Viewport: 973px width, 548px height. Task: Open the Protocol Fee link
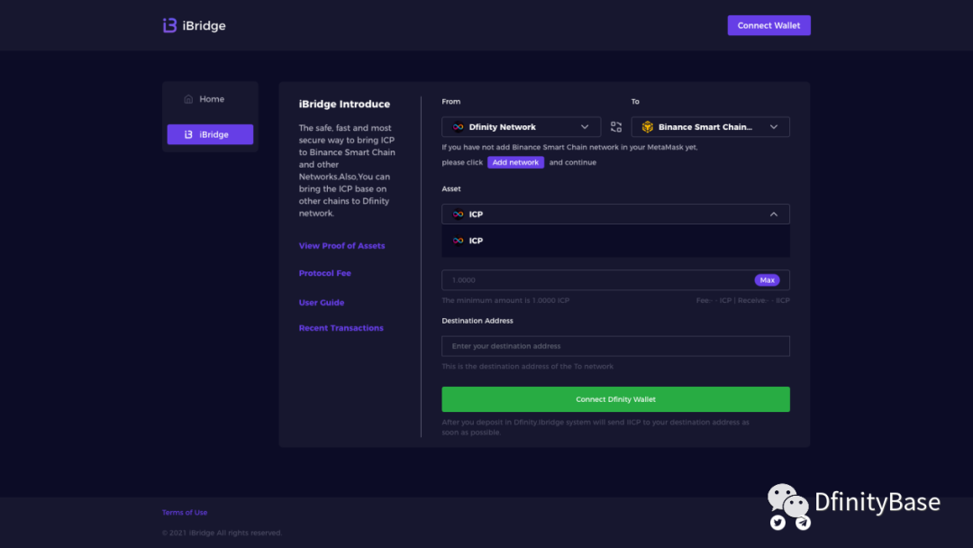point(325,273)
